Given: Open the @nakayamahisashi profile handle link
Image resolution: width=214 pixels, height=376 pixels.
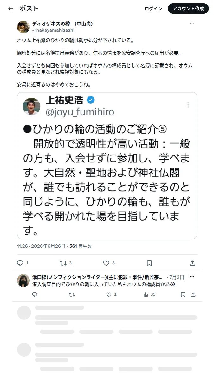Looking at the screenshot, I should 53,30.
